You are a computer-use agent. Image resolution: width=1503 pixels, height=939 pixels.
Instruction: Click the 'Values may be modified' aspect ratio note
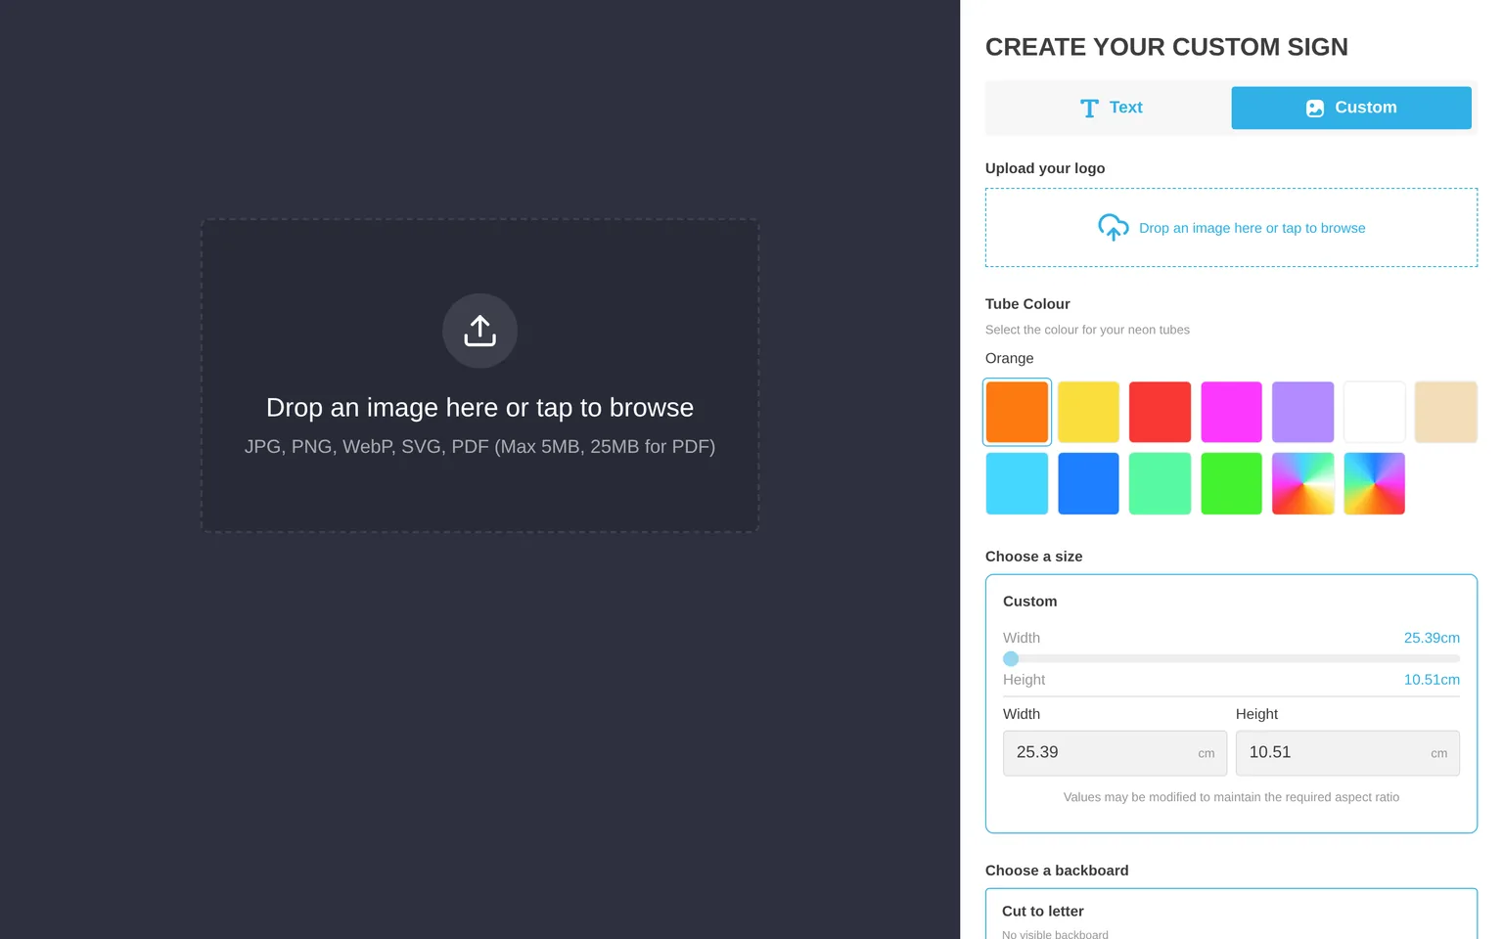(1231, 797)
